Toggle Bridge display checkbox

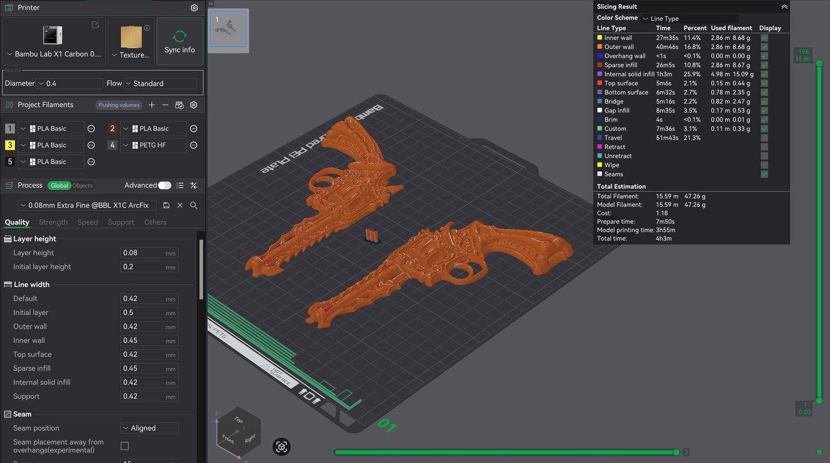764,101
